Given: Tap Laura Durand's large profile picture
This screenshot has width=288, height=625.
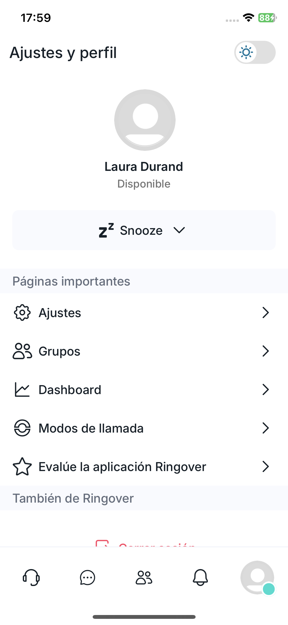Looking at the screenshot, I should pyautogui.click(x=145, y=120).
